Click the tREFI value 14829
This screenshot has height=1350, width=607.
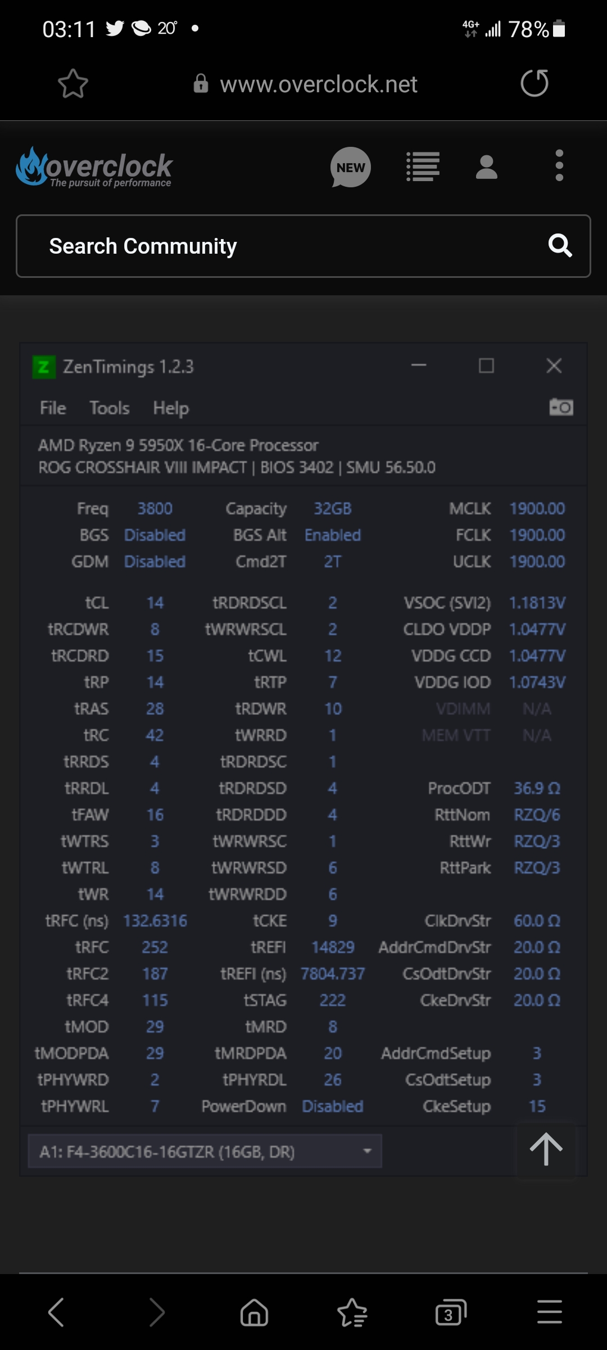(x=333, y=947)
